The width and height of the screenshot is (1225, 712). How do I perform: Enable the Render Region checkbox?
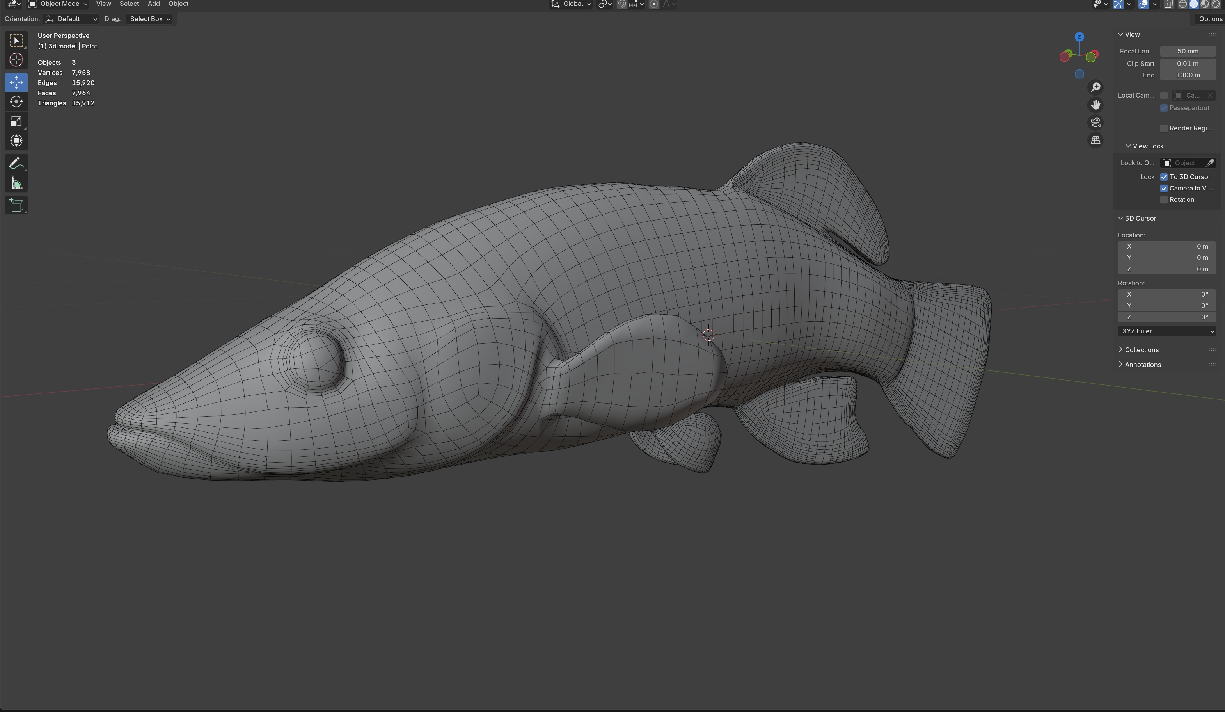(x=1164, y=128)
